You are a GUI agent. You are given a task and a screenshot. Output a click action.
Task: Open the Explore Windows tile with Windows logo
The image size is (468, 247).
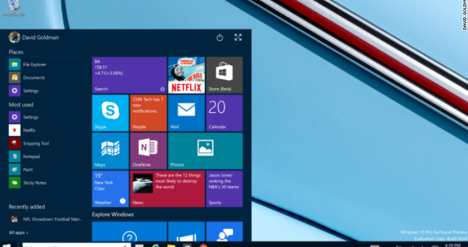click(186, 232)
